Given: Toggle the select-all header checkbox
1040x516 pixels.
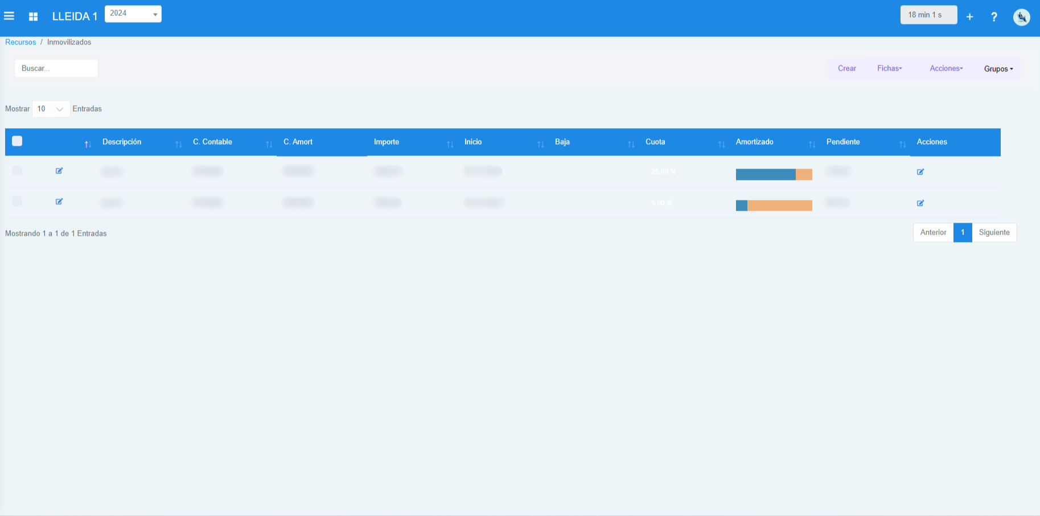Looking at the screenshot, I should click(x=17, y=141).
